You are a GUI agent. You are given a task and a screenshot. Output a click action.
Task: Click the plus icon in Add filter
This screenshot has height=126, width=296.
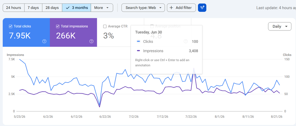tap(171, 8)
